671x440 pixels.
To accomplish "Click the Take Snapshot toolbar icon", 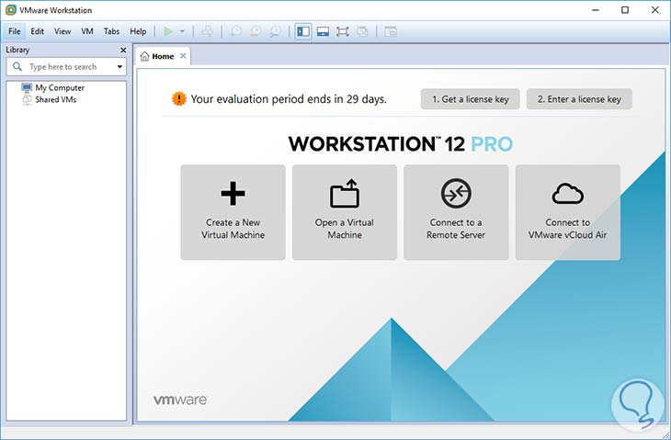I will tap(236, 31).
